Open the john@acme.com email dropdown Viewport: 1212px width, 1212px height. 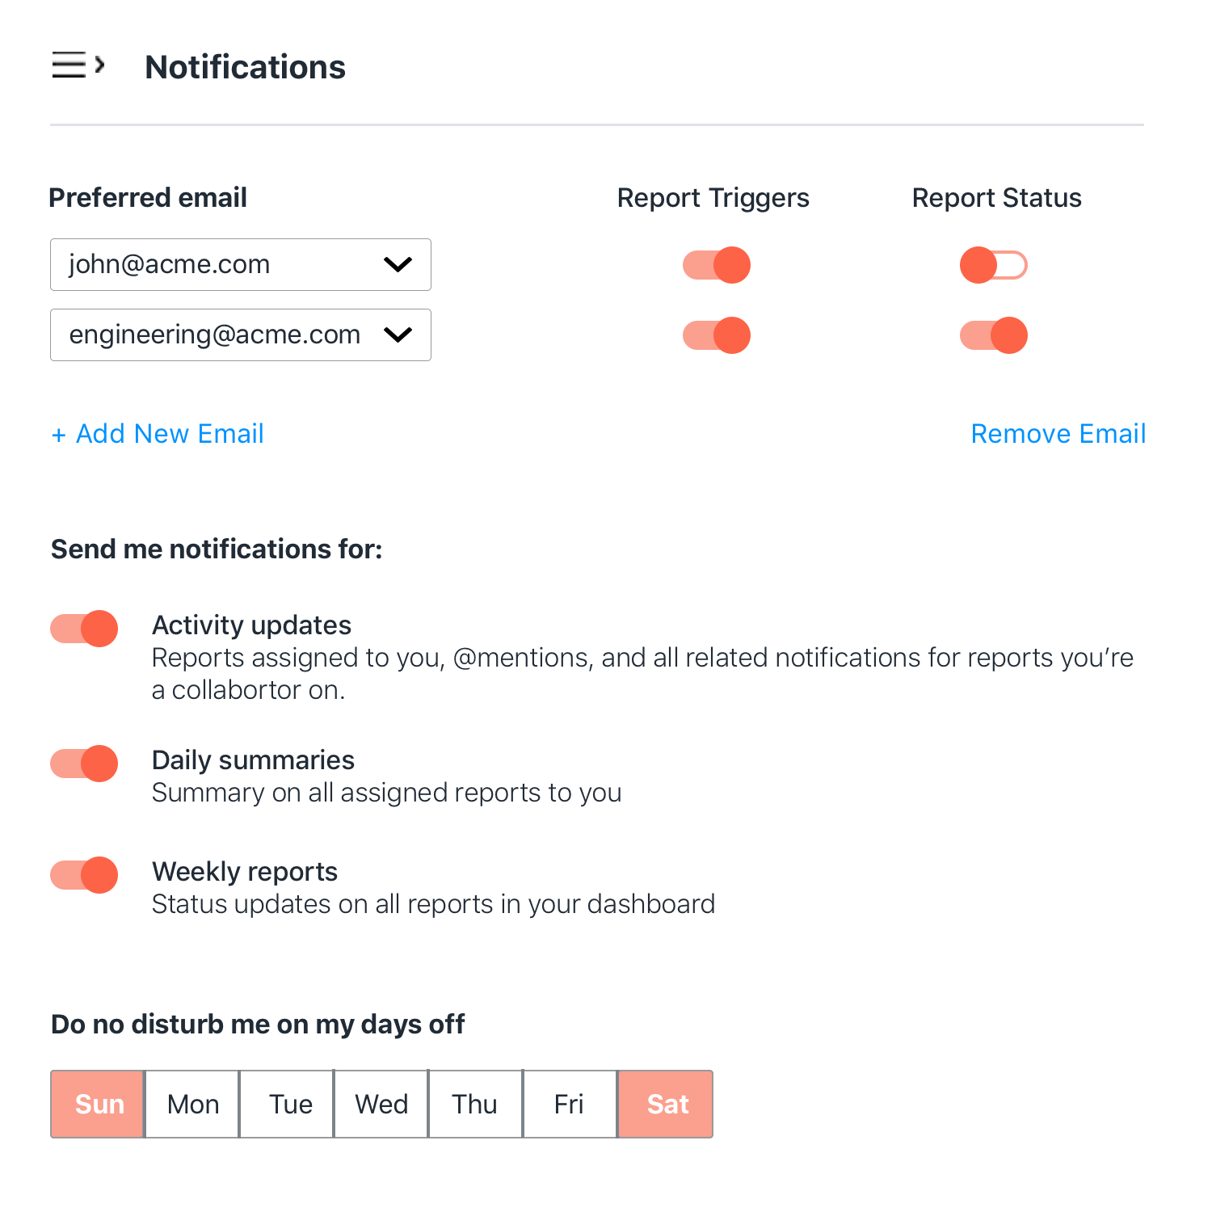click(x=241, y=264)
